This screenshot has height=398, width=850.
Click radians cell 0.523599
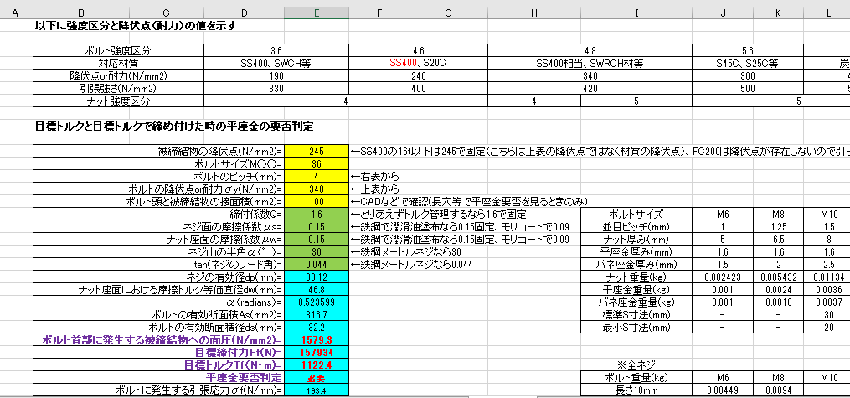(317, 302)
